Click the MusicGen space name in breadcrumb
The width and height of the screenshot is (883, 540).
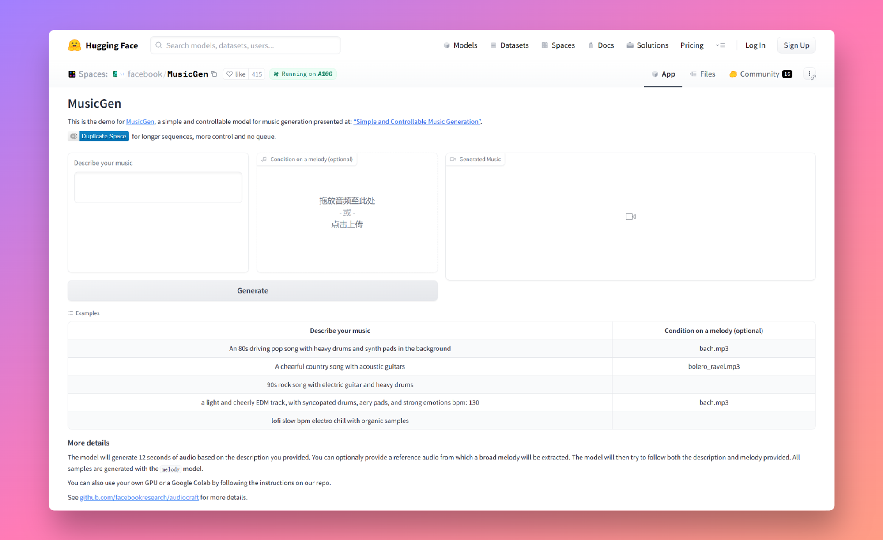(x=188, y=74)
